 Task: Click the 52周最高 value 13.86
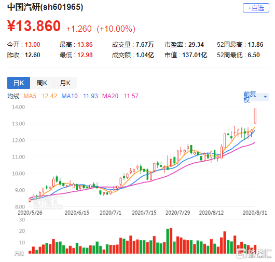pyautogui.click(x=255, y=45)
